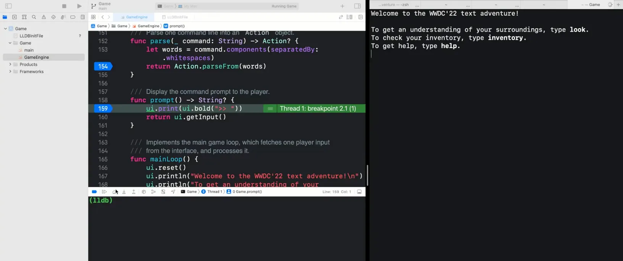
Task: Switch to the adventure zsh terminal tab
Action: click(x=394, y=5)
